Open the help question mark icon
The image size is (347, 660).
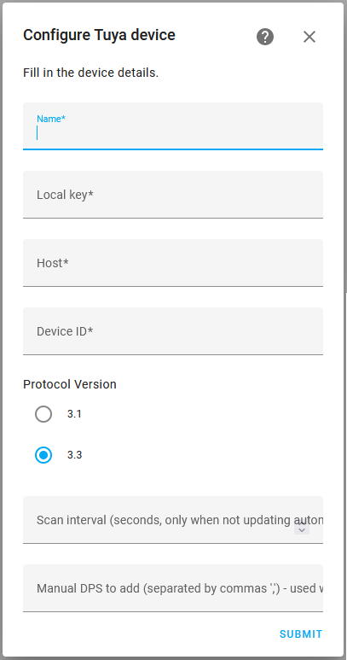coord(265,37)
